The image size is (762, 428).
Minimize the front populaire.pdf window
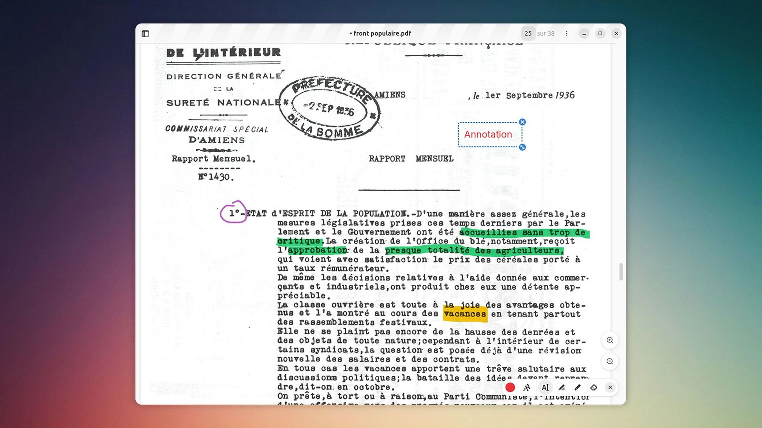(x=584, y=33)
